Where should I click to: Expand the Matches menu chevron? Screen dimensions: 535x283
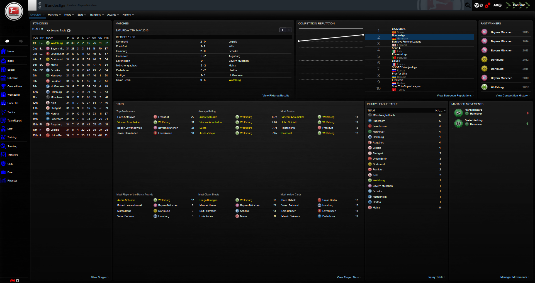[60, 15]
